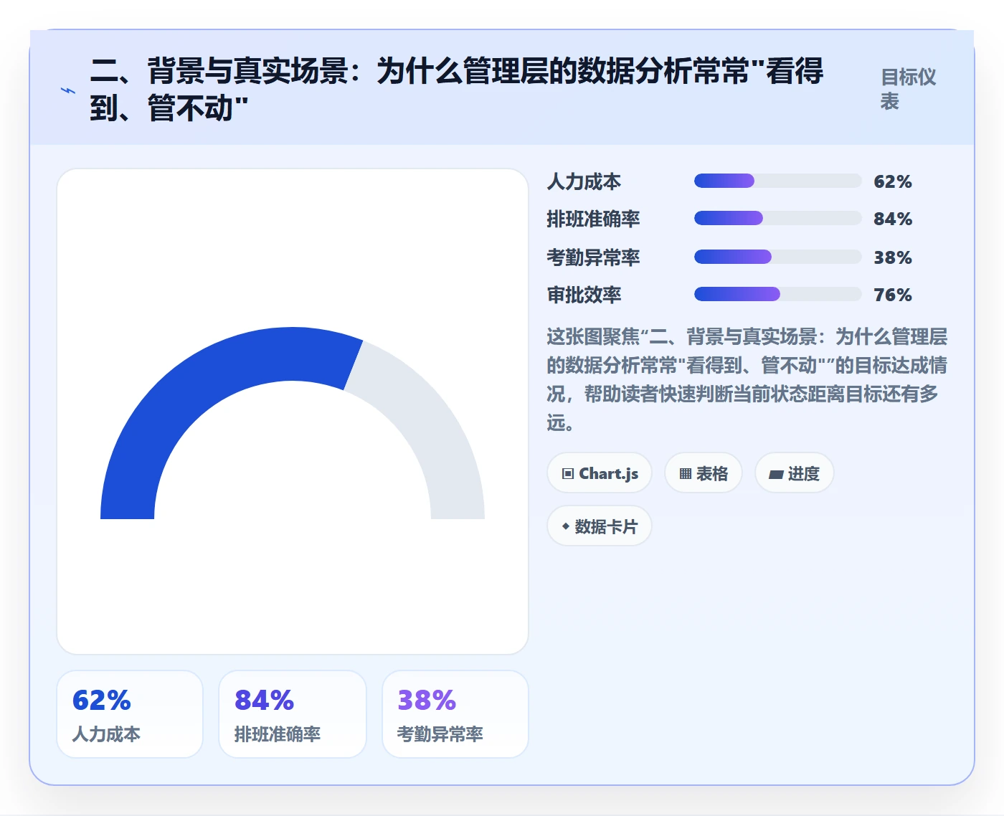
Task: Click the grid icon in the 表格 tag
Action: pyautogui.click(x=686, y=473)
